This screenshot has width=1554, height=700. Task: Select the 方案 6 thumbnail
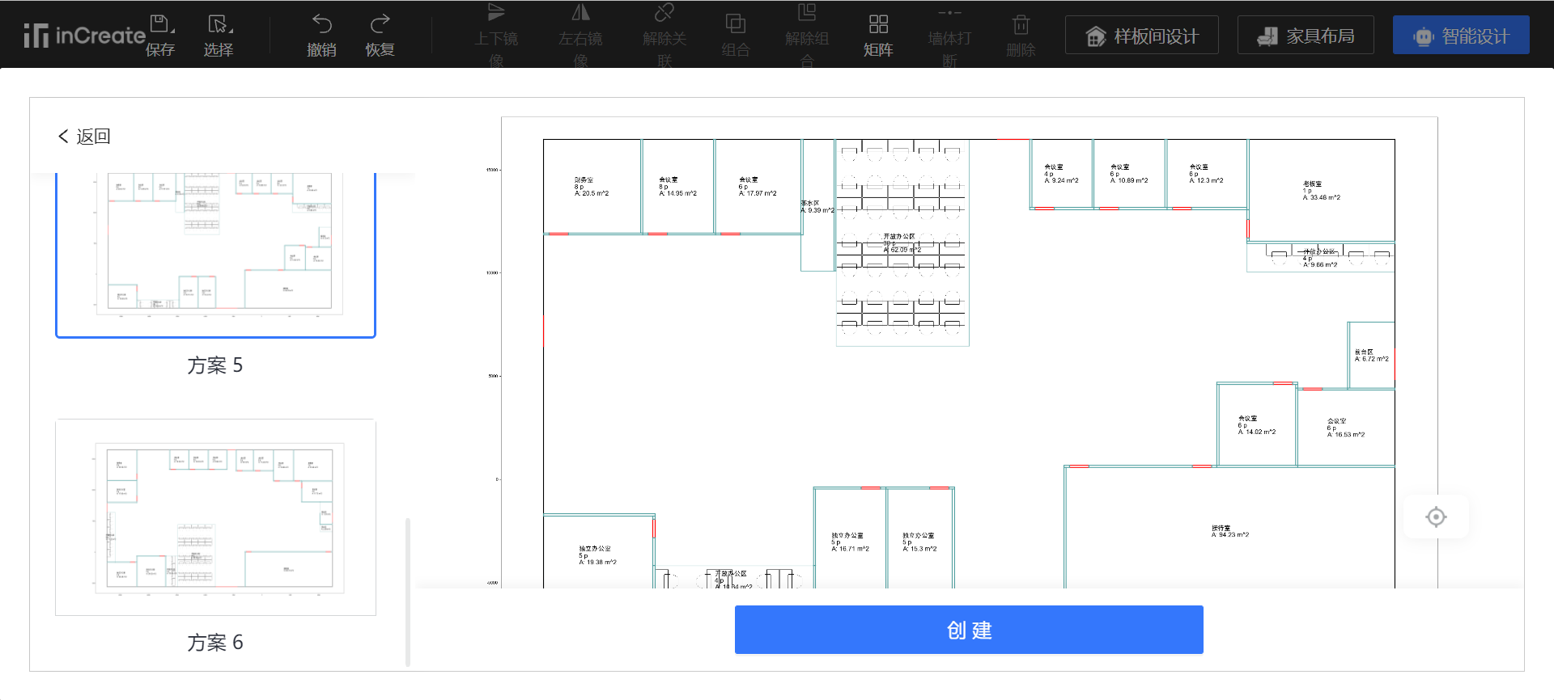[215, 517]
